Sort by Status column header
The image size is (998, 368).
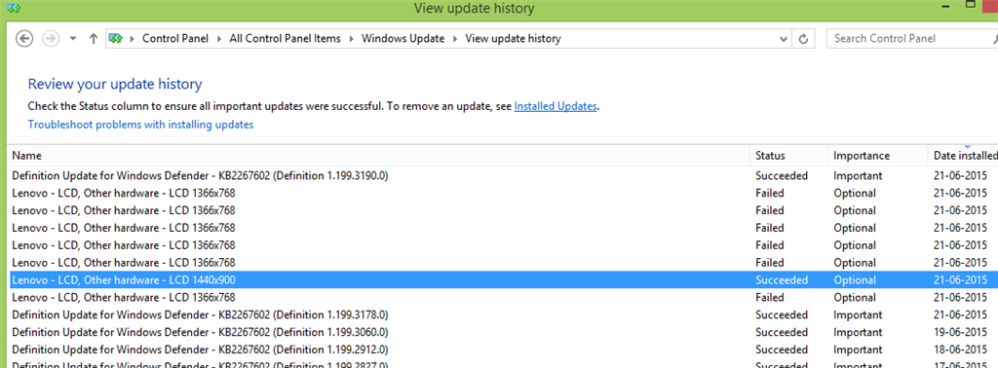coord(789,156)
